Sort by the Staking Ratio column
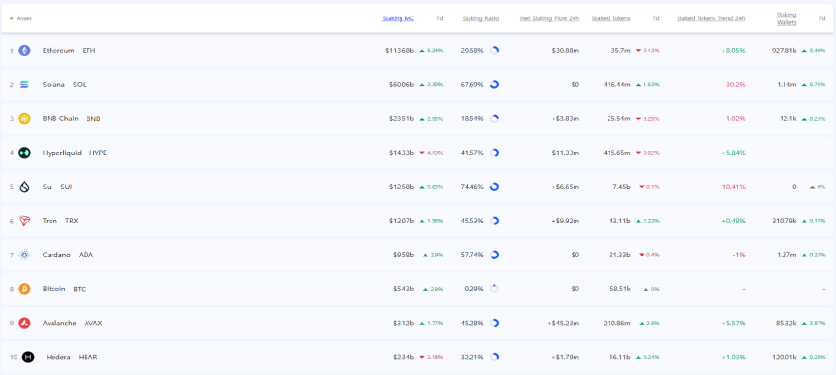 tap(480, 18)
